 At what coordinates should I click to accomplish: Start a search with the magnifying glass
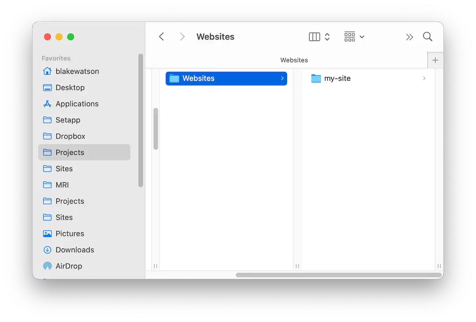(x=427, y=37)
